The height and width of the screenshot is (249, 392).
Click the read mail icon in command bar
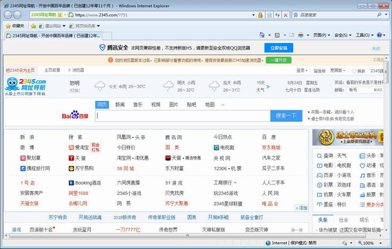pyautogui.click(x=292, y=35)
